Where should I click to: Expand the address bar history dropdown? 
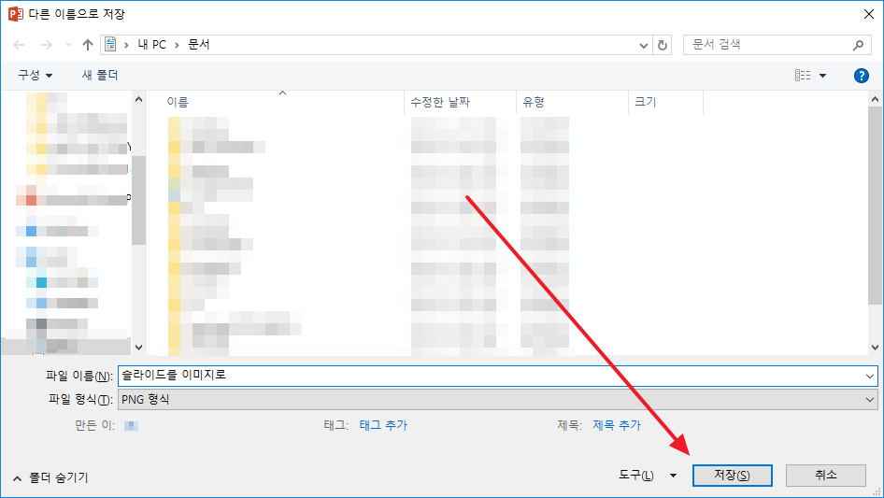643,45
